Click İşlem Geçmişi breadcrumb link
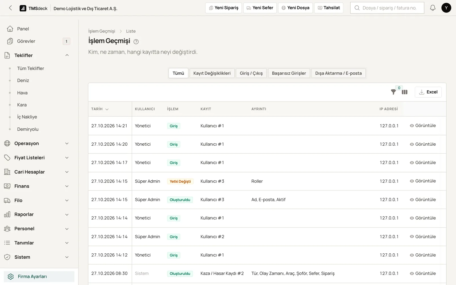 pos(102,31)
